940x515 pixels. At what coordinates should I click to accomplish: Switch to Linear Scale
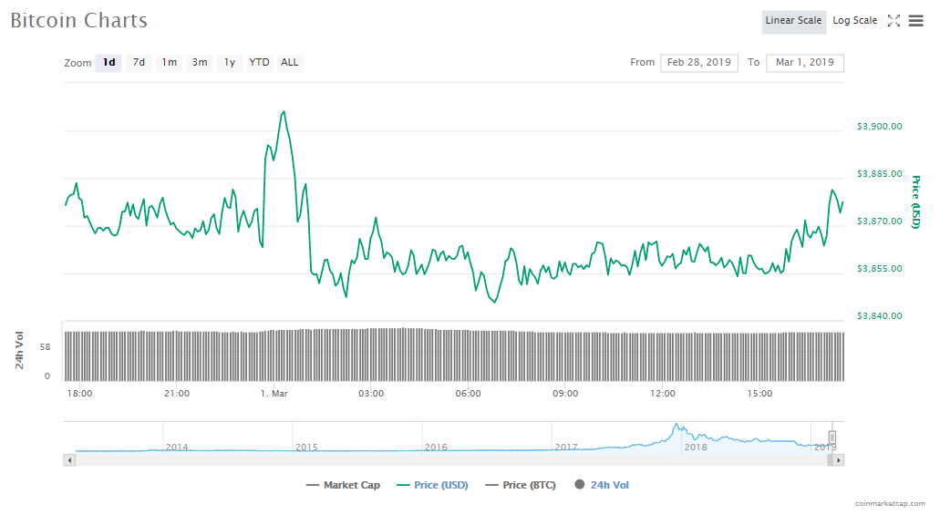coord(793,21)
